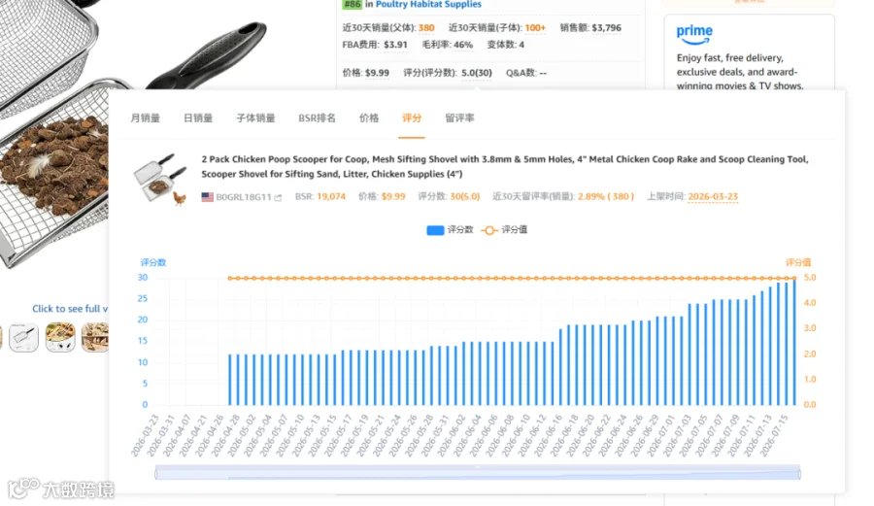This screenshot has height=506, width=874.
Task: Open the 子体销量 tab
Action: click(x=255, y=118)
